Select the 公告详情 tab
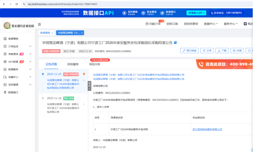 [x=51, y=64]
